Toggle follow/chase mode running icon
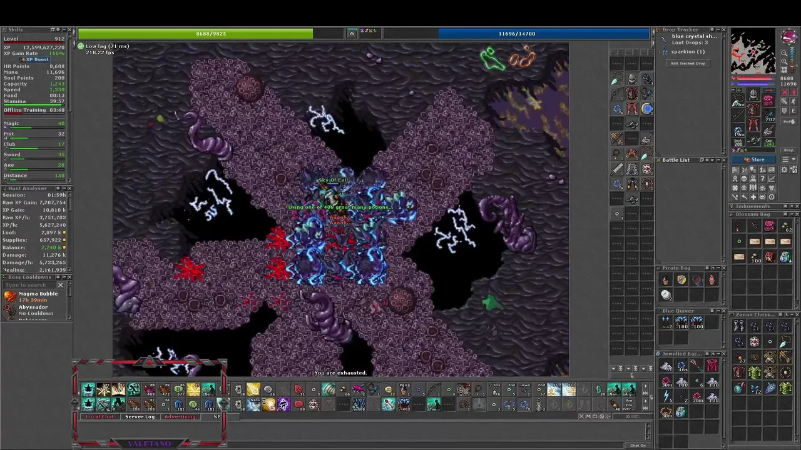The image size is (801, 450). coord(793,101)
